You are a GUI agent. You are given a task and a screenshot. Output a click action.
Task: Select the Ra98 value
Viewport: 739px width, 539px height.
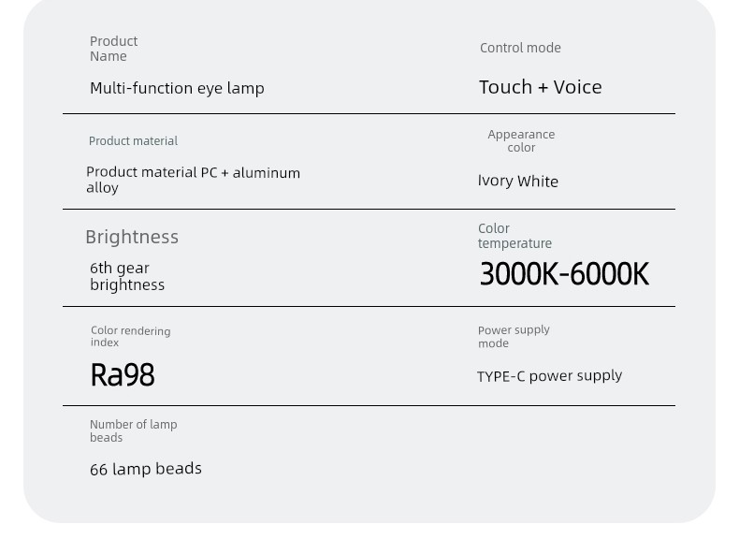click(122, 375)
